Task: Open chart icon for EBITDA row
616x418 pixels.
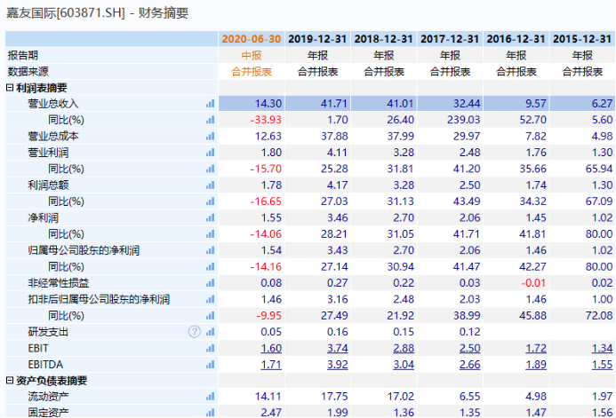Action: point(211,365)
